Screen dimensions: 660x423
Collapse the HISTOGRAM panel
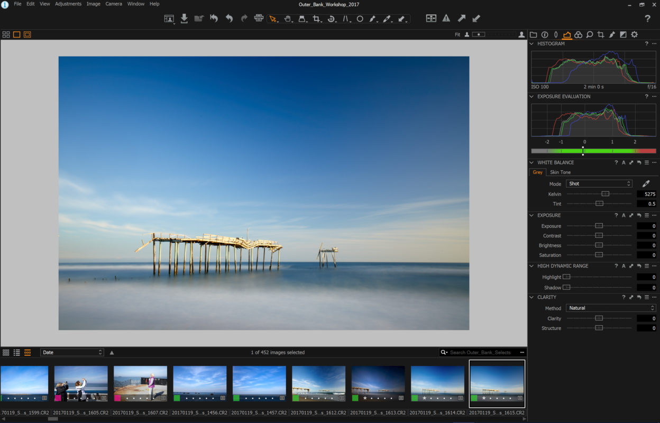(x=531, y=43)
